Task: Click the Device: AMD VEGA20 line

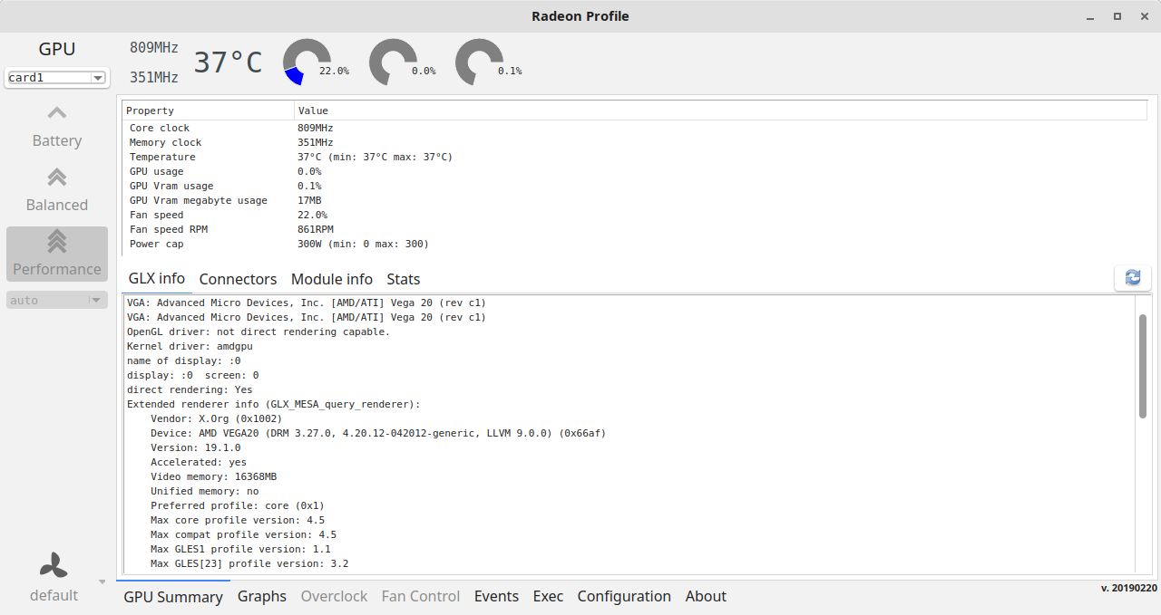Action: tap(378, 433)
